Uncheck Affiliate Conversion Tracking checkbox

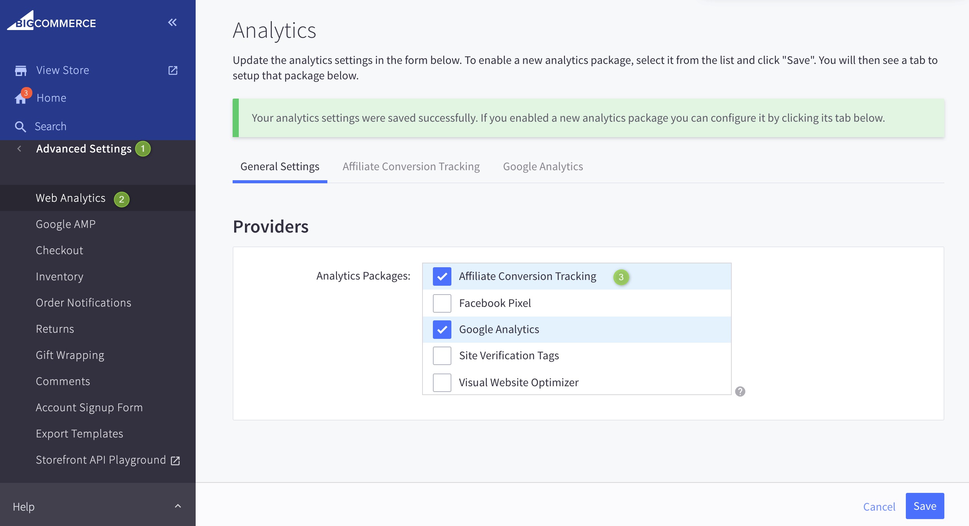click(x=442, y=276)
